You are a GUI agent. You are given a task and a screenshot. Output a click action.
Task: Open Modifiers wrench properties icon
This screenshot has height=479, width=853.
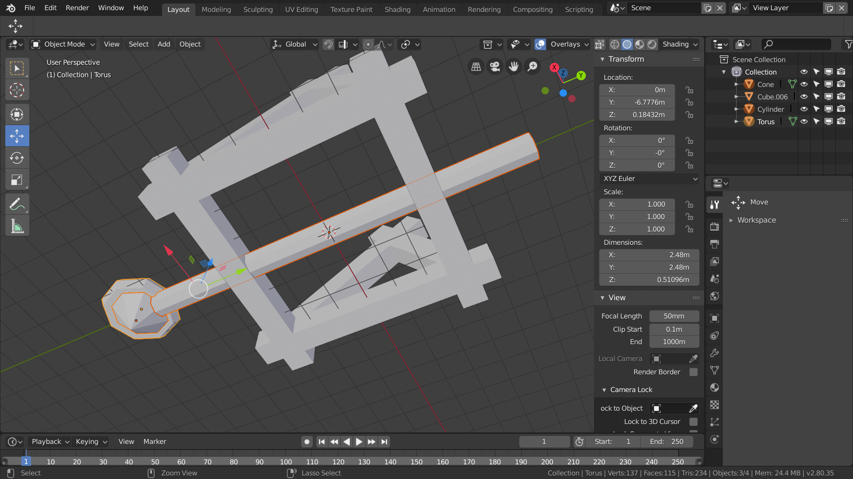pyautogui.click(x=714, y=353)
